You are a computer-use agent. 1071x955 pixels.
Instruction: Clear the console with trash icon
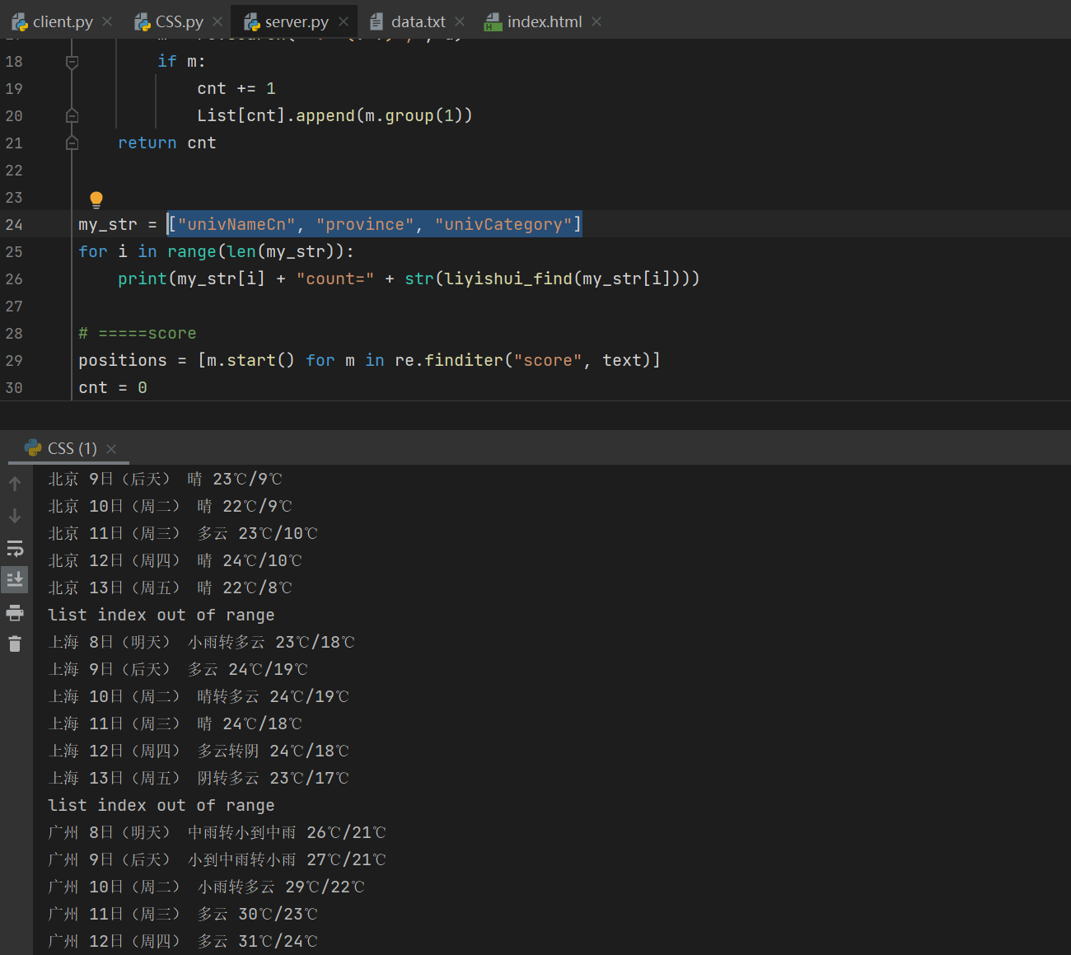pyautogui.click(x=15, y=644)
